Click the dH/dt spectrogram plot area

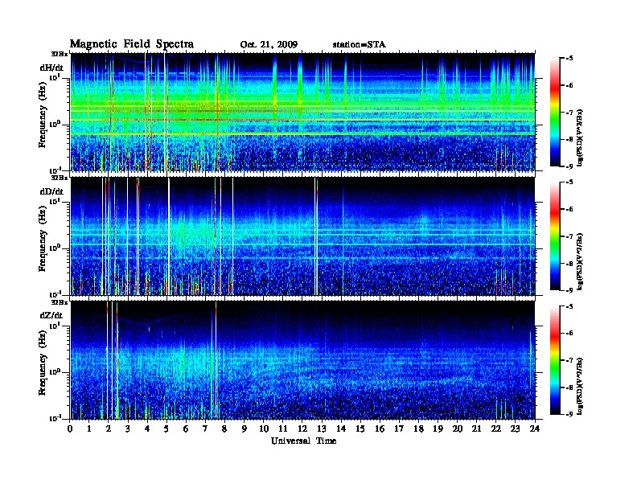coord(303,112)
